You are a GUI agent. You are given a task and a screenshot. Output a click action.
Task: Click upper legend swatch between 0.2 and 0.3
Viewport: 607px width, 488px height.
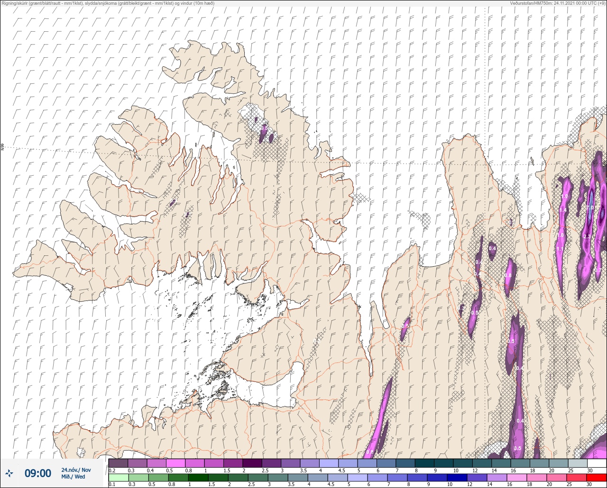click(118, 463)
